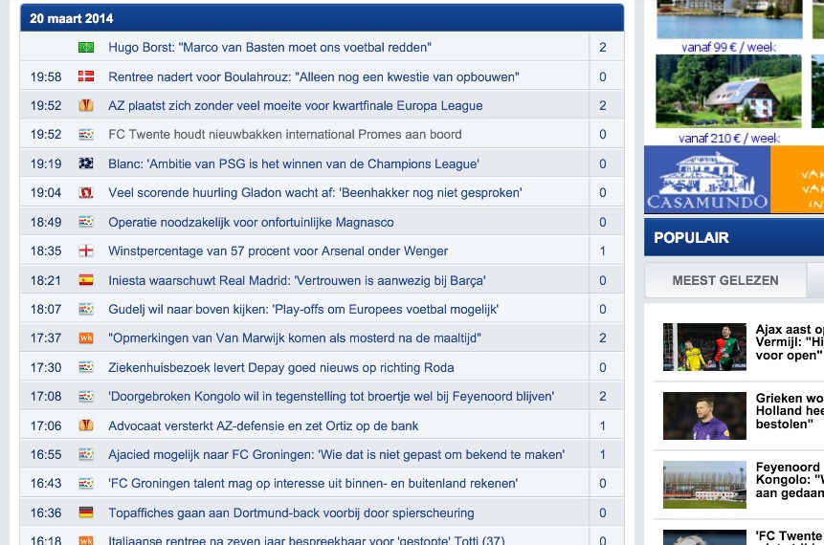
Task: Click the green chalet holiday home thumbnail
Action: 728,92
